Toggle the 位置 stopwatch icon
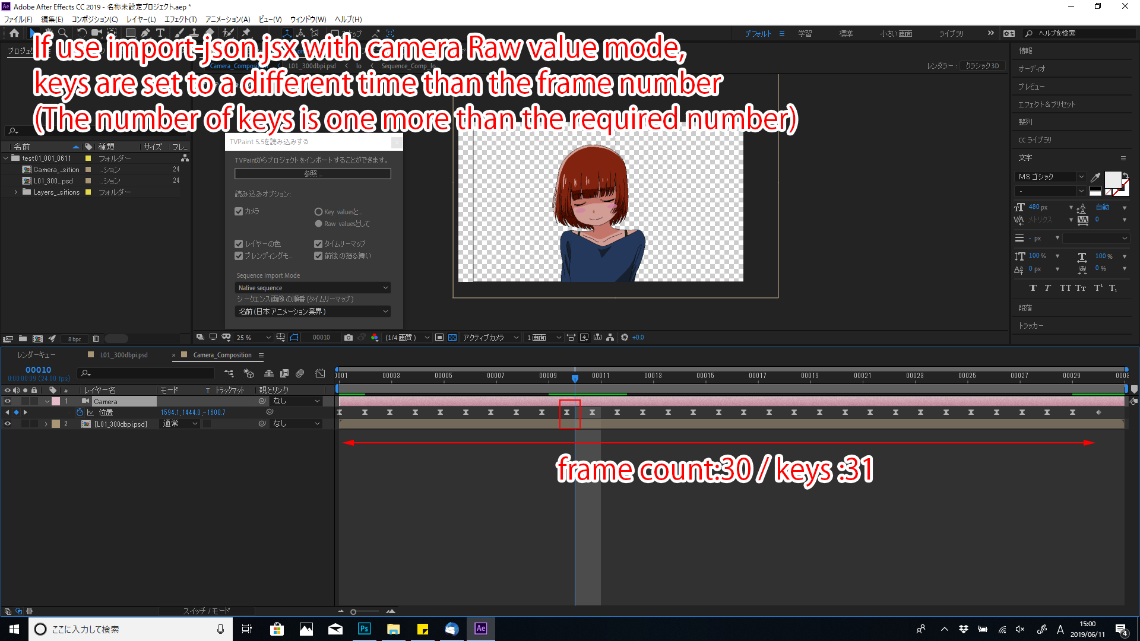Screen dimensions: 1140x641 pos(80,412)
